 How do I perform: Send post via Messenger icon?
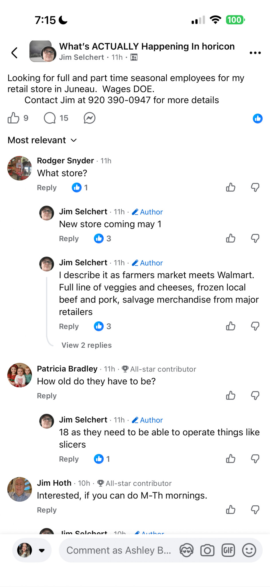click(90, 118)
